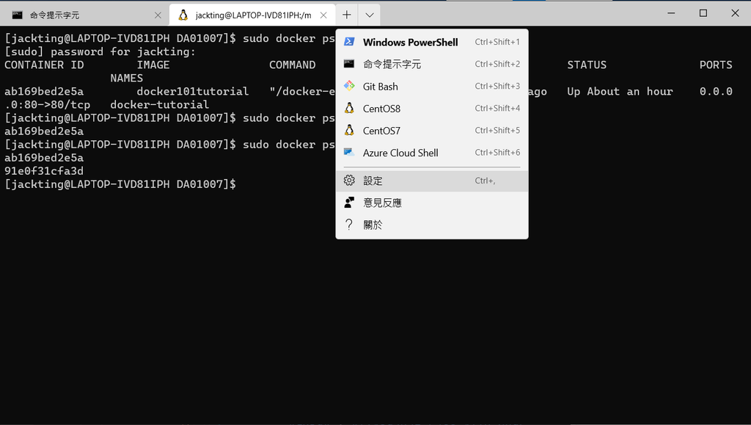Click the penguin icon on jackting tab
Screen dimensions: 751x425
coord(183,15)
